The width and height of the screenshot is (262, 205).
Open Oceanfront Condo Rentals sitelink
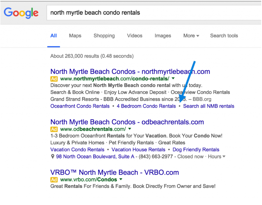80,106
